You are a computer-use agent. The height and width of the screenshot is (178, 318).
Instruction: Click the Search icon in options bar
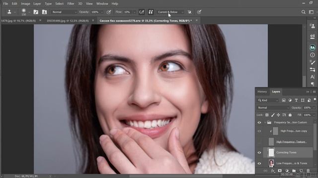point(304,12)
